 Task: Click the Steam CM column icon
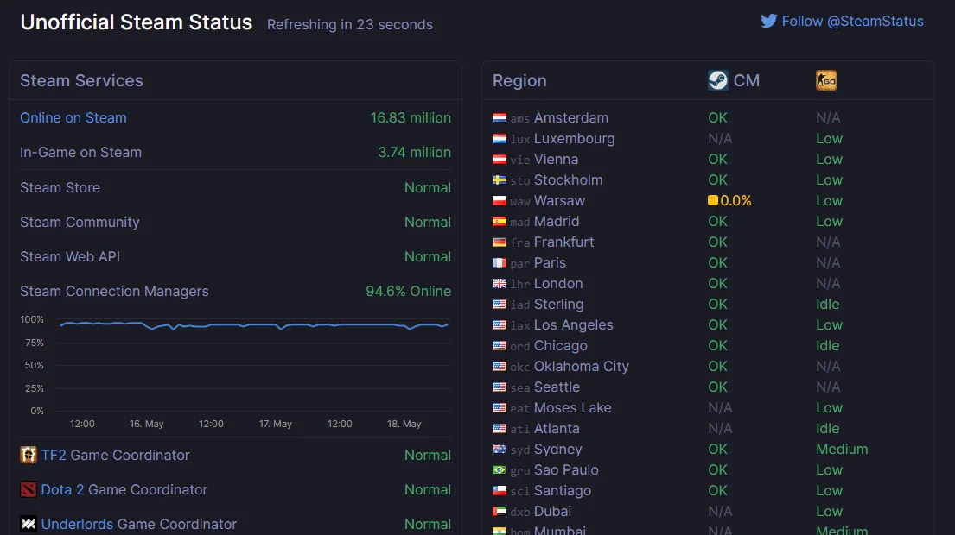tap(718, 80)
